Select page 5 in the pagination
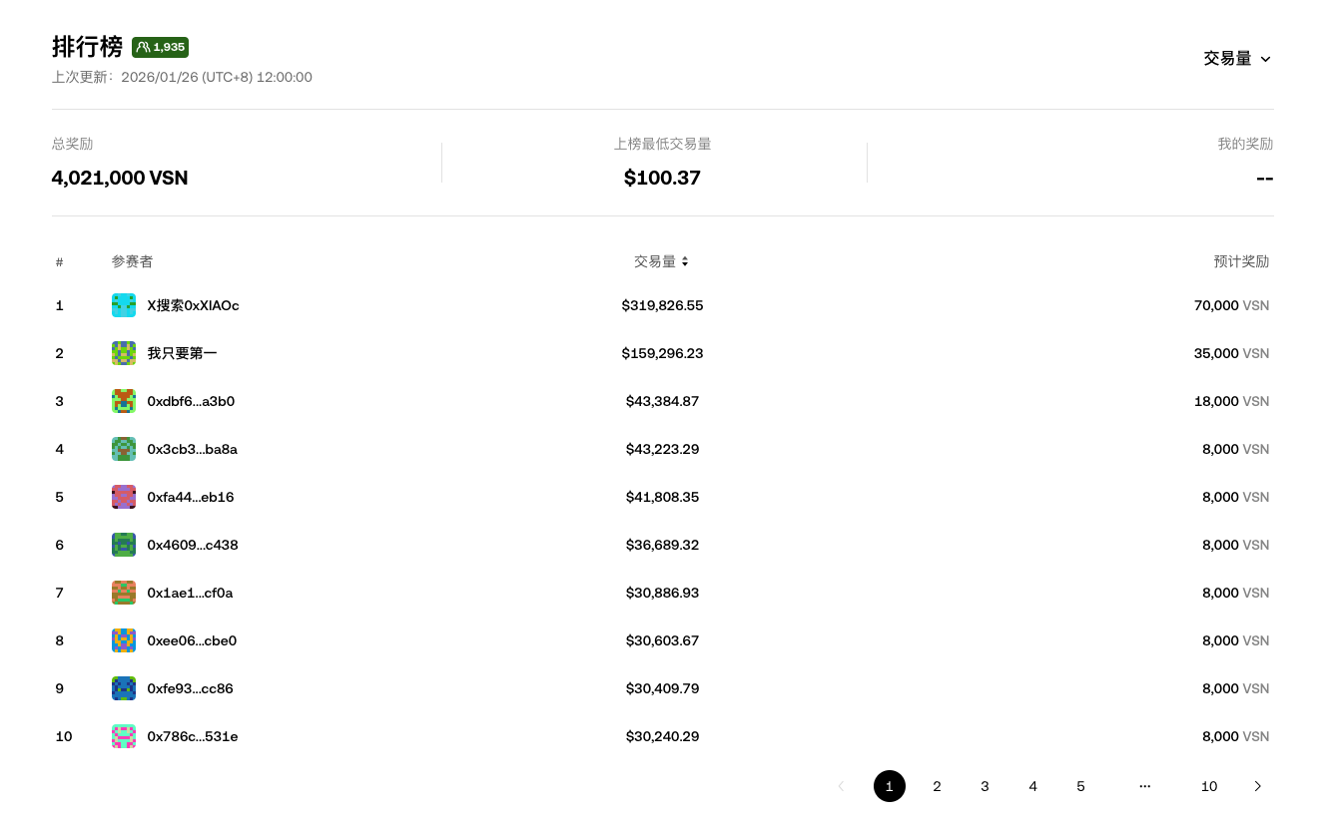1326x827 pixels. (x=1080, y=786)
